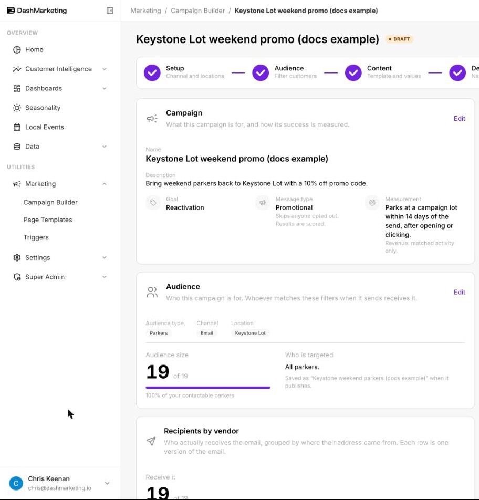Click the Super Admin shield icon
Screen dimensions: 479x500
pos(17,277)
